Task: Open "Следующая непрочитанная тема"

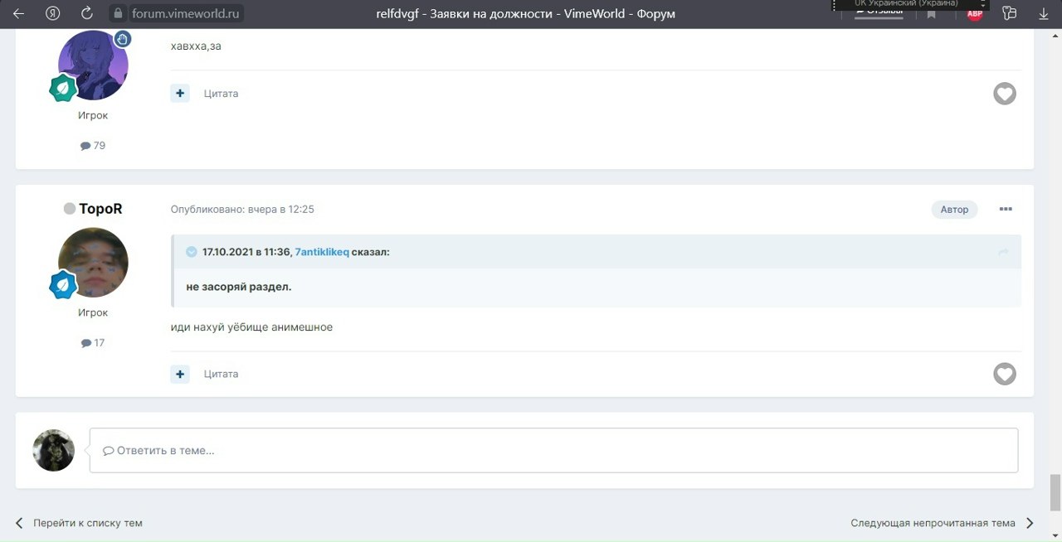Action: coord(933,523)
